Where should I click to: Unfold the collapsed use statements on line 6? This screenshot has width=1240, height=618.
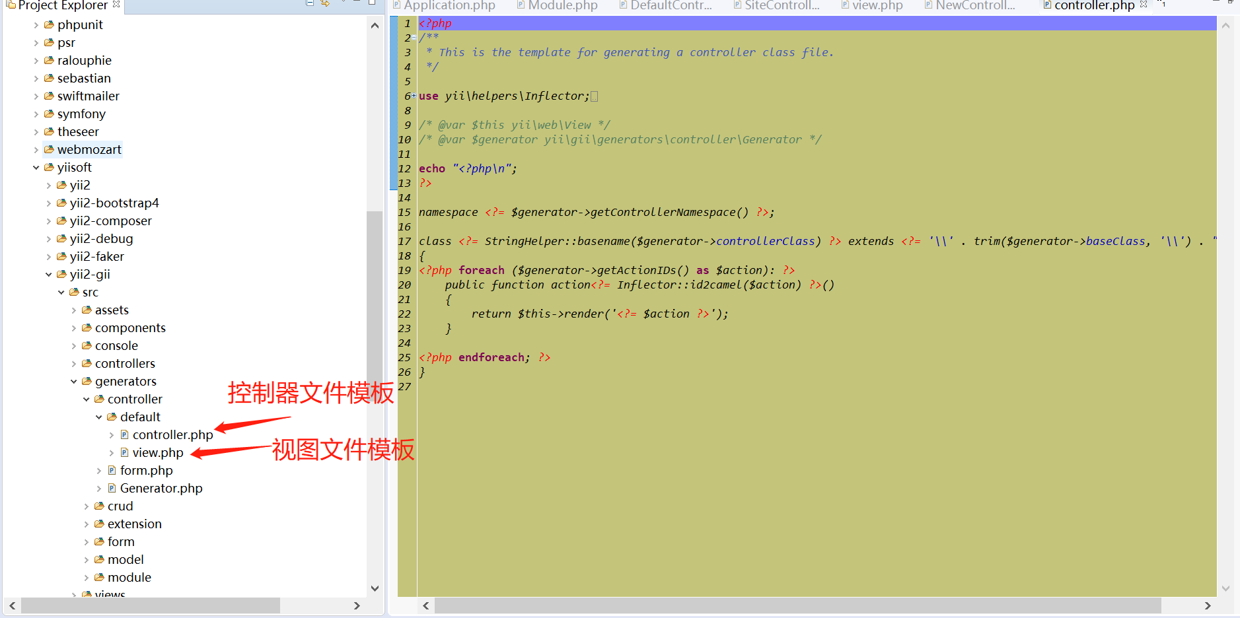pyautogui.click(x=414, y=96)
